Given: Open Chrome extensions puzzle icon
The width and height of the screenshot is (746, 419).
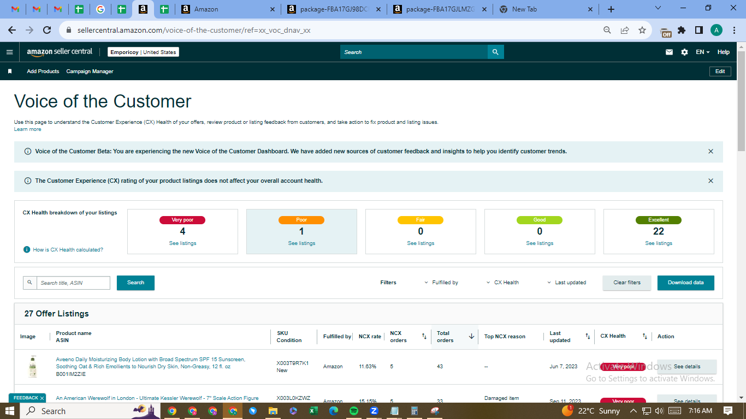Looking at the screenshot, I should pos(682,30).
